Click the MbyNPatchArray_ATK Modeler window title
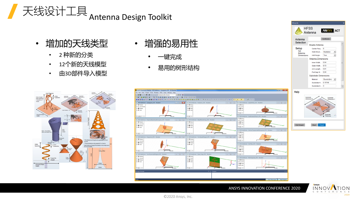This screenshot has width=356, height=200. pyautogui.click(x=201, y=120)
